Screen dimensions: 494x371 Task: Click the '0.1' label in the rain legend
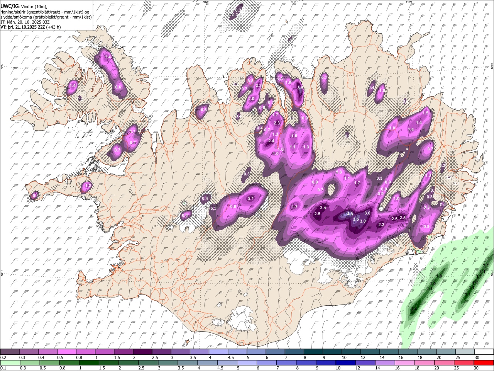pyautogui.click(x=3, y=368)
